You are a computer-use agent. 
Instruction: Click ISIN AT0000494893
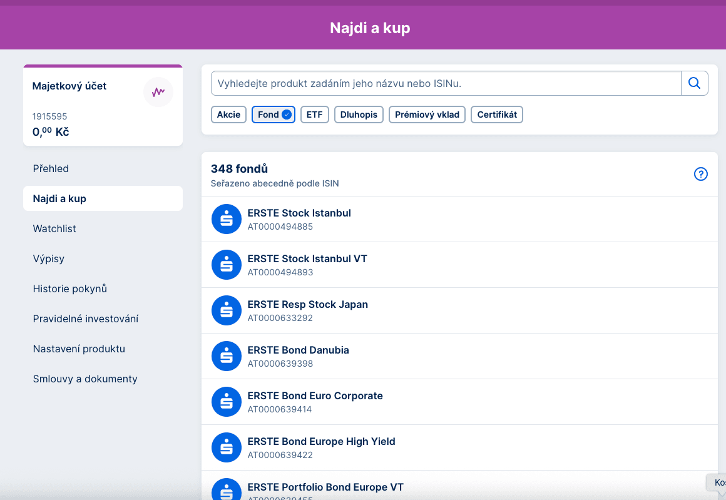coord(280,273)
